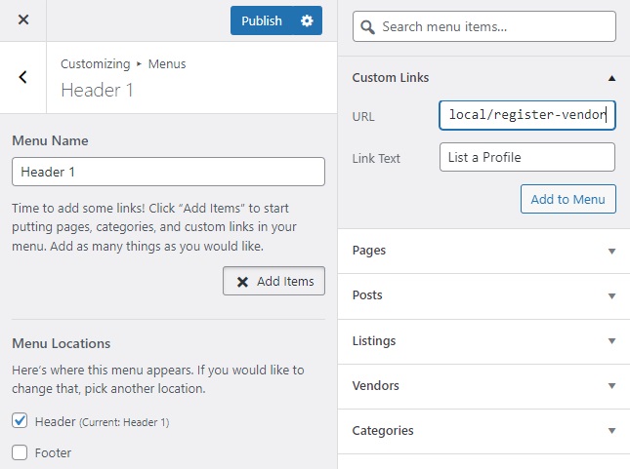Click the X icon on Add Items
This screenshot has width=630, height=469.
(x=242, y=282)
